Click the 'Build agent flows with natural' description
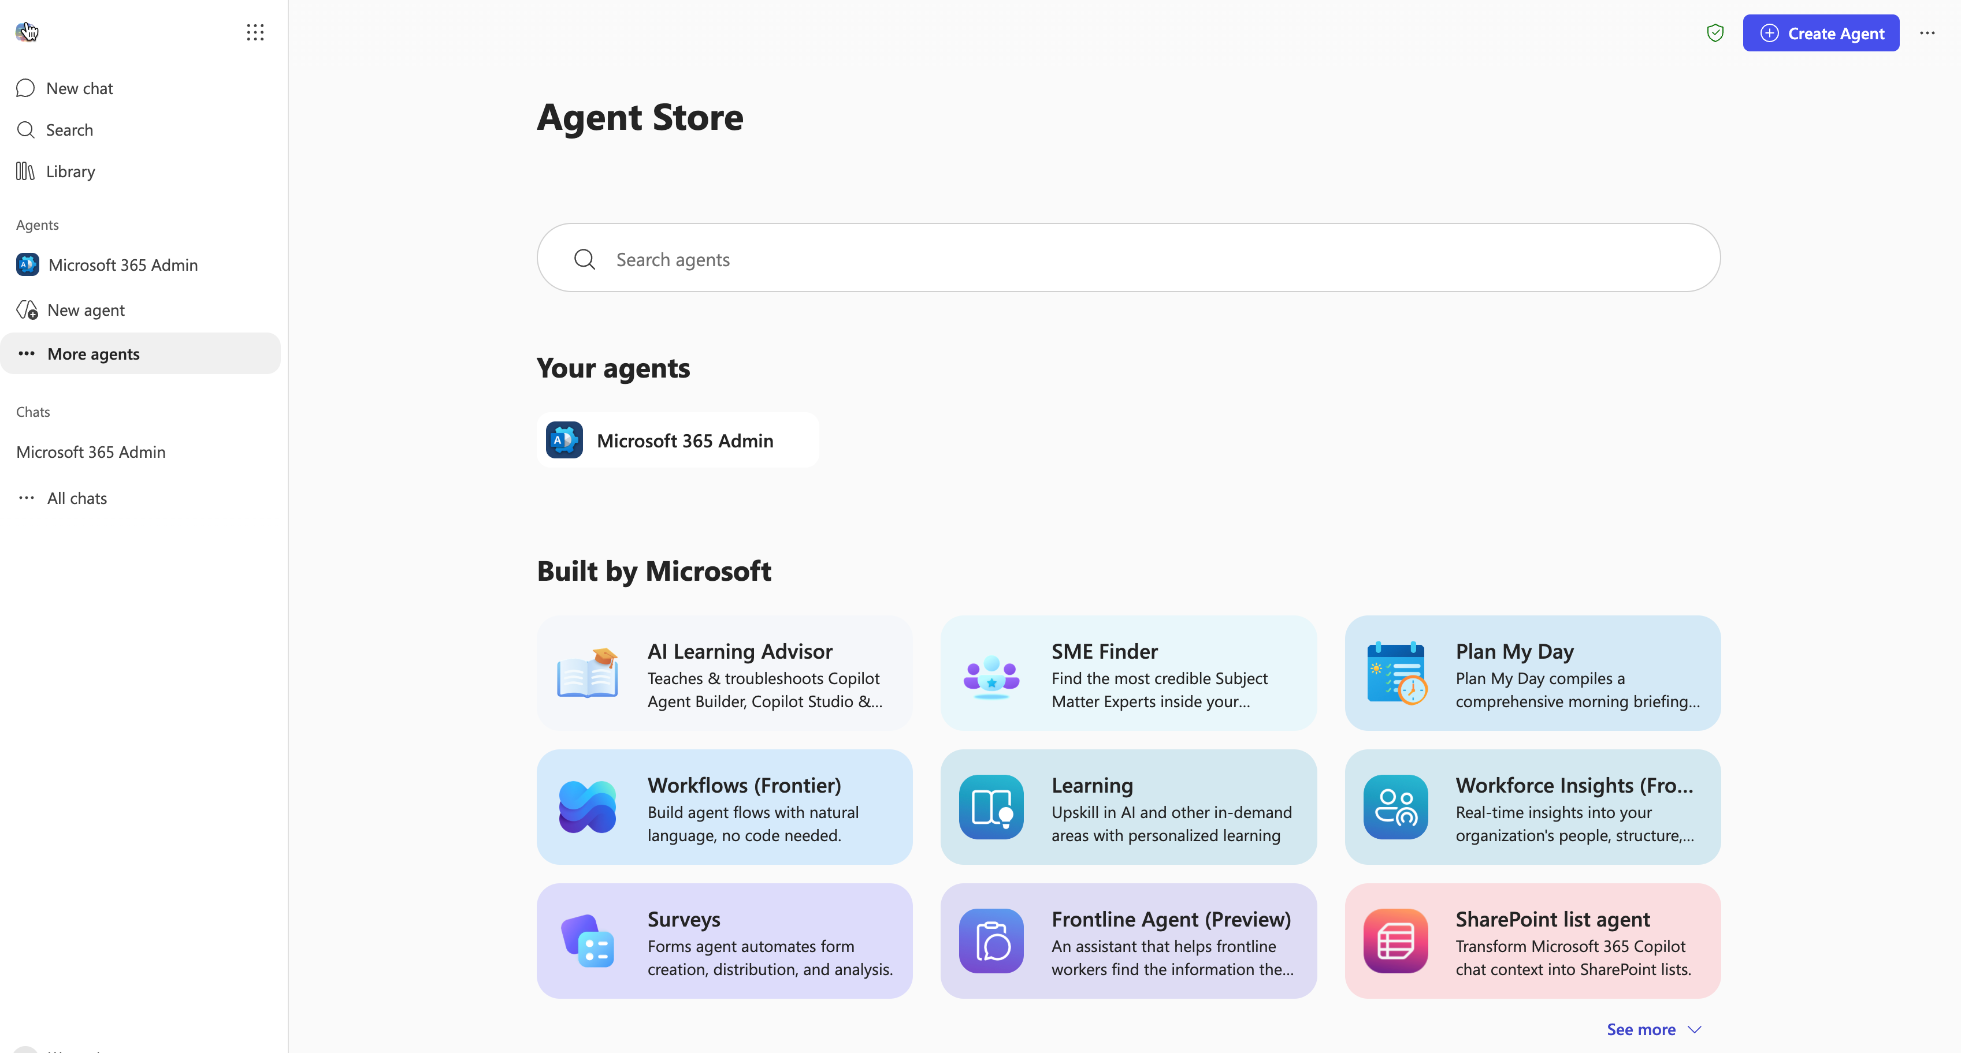Viewport: 1961px width, 1053px height. (x=753, y=813)
